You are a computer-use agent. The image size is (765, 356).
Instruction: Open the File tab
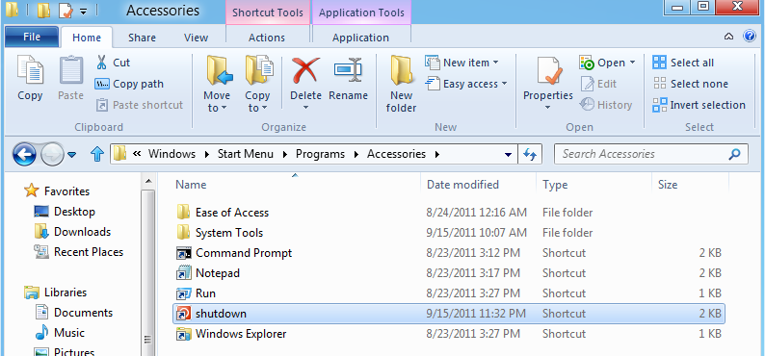click(32, 37)
